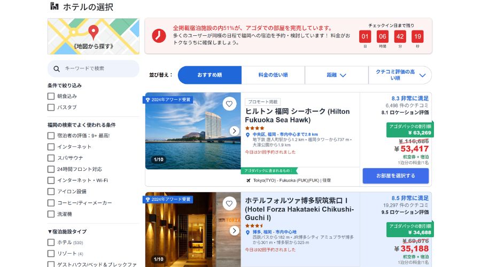Tick the スパ/サウナ checkbox
This screenshot has height=267, width=481.
click(51, 158)
